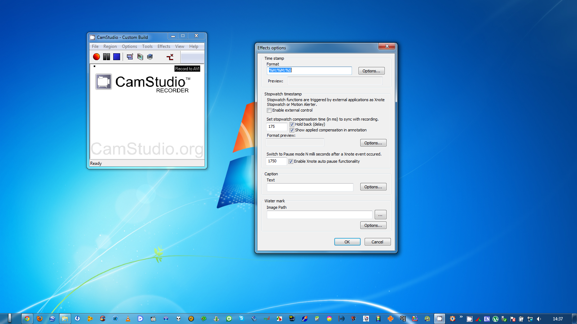This screenshot has width=577, height=324.
Task: Click the Caption Text field
Action: pos(310,187)
